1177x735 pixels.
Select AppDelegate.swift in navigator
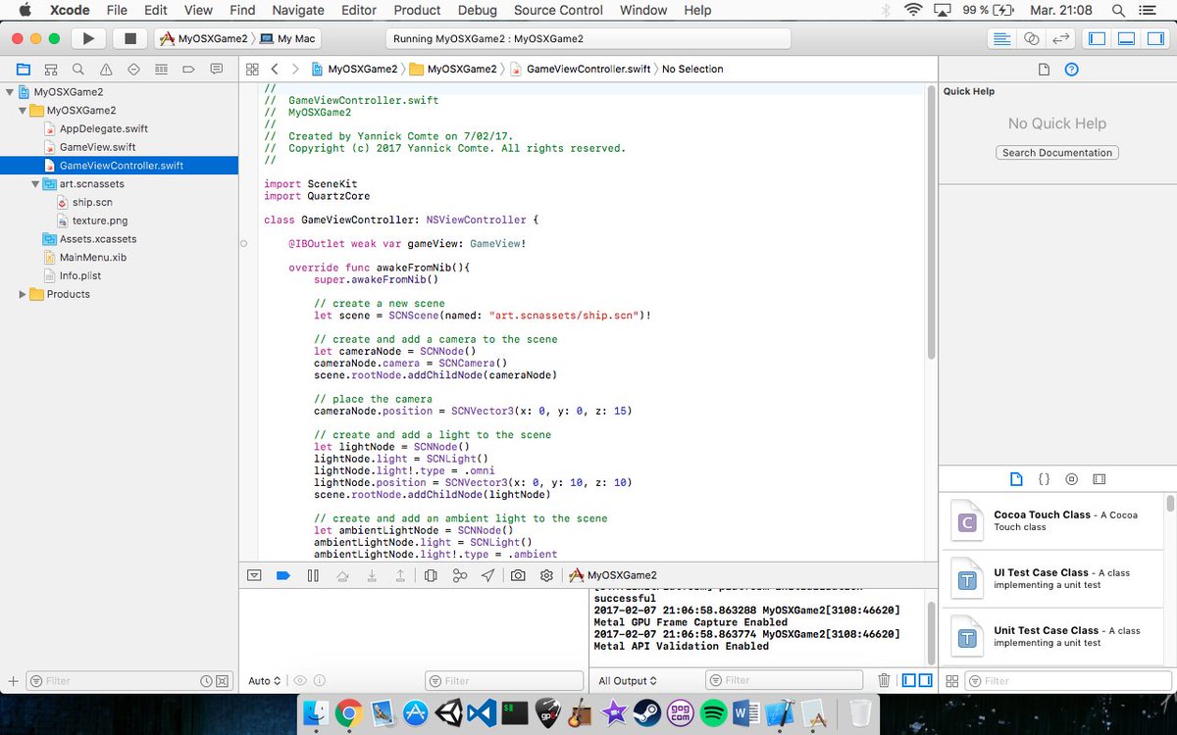point(104,128)
